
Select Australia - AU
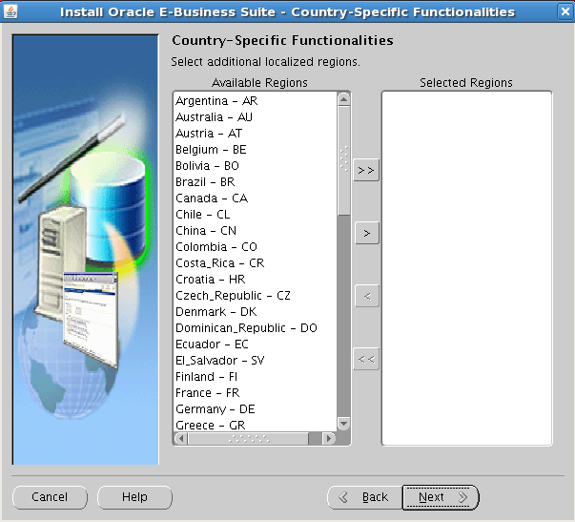pos(255,116)
